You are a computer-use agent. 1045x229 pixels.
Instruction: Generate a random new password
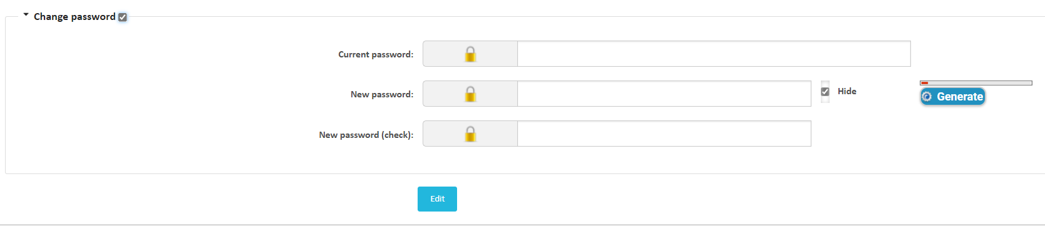(x=952, y=97)
